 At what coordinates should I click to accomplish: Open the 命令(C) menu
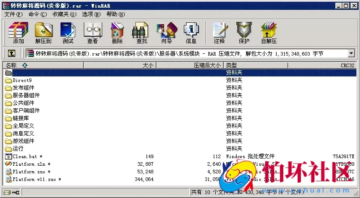[37, 14]
